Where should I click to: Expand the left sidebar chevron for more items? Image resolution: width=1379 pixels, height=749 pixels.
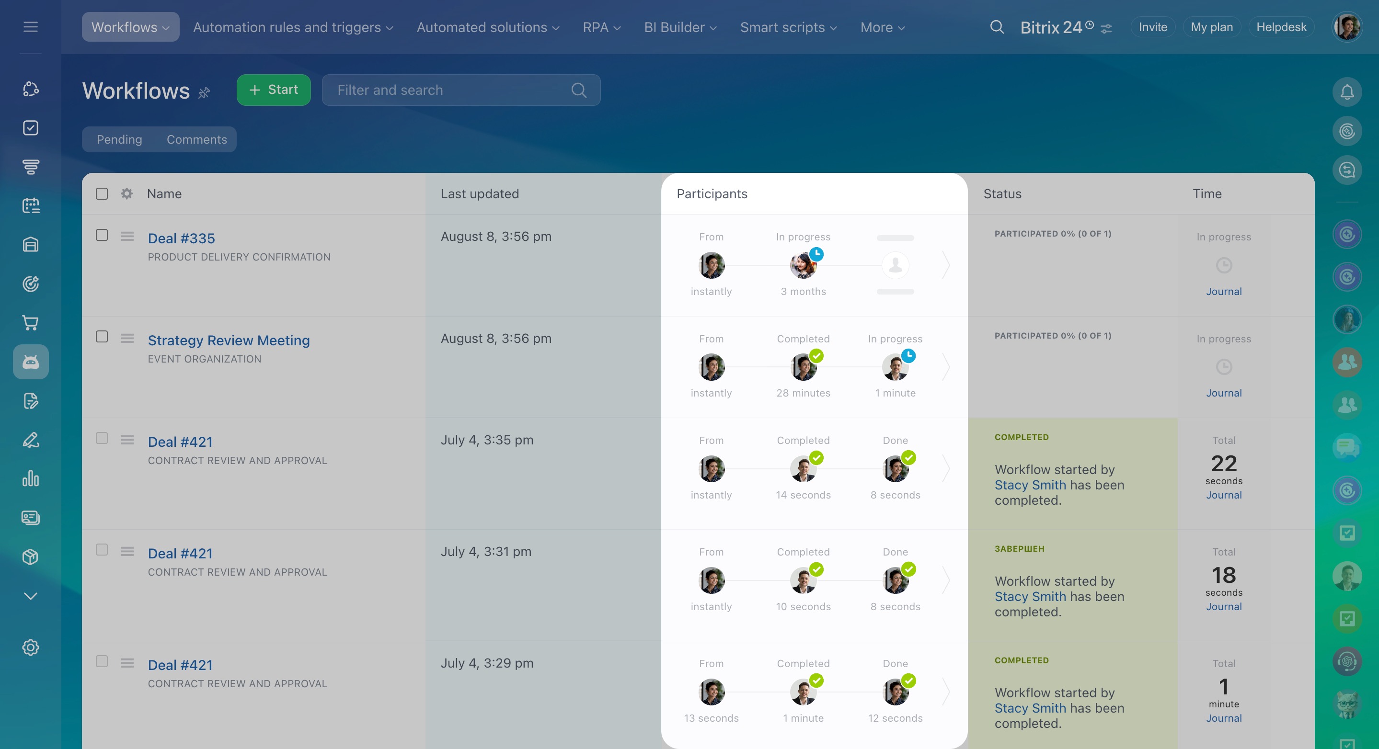[x=31, y=596]
